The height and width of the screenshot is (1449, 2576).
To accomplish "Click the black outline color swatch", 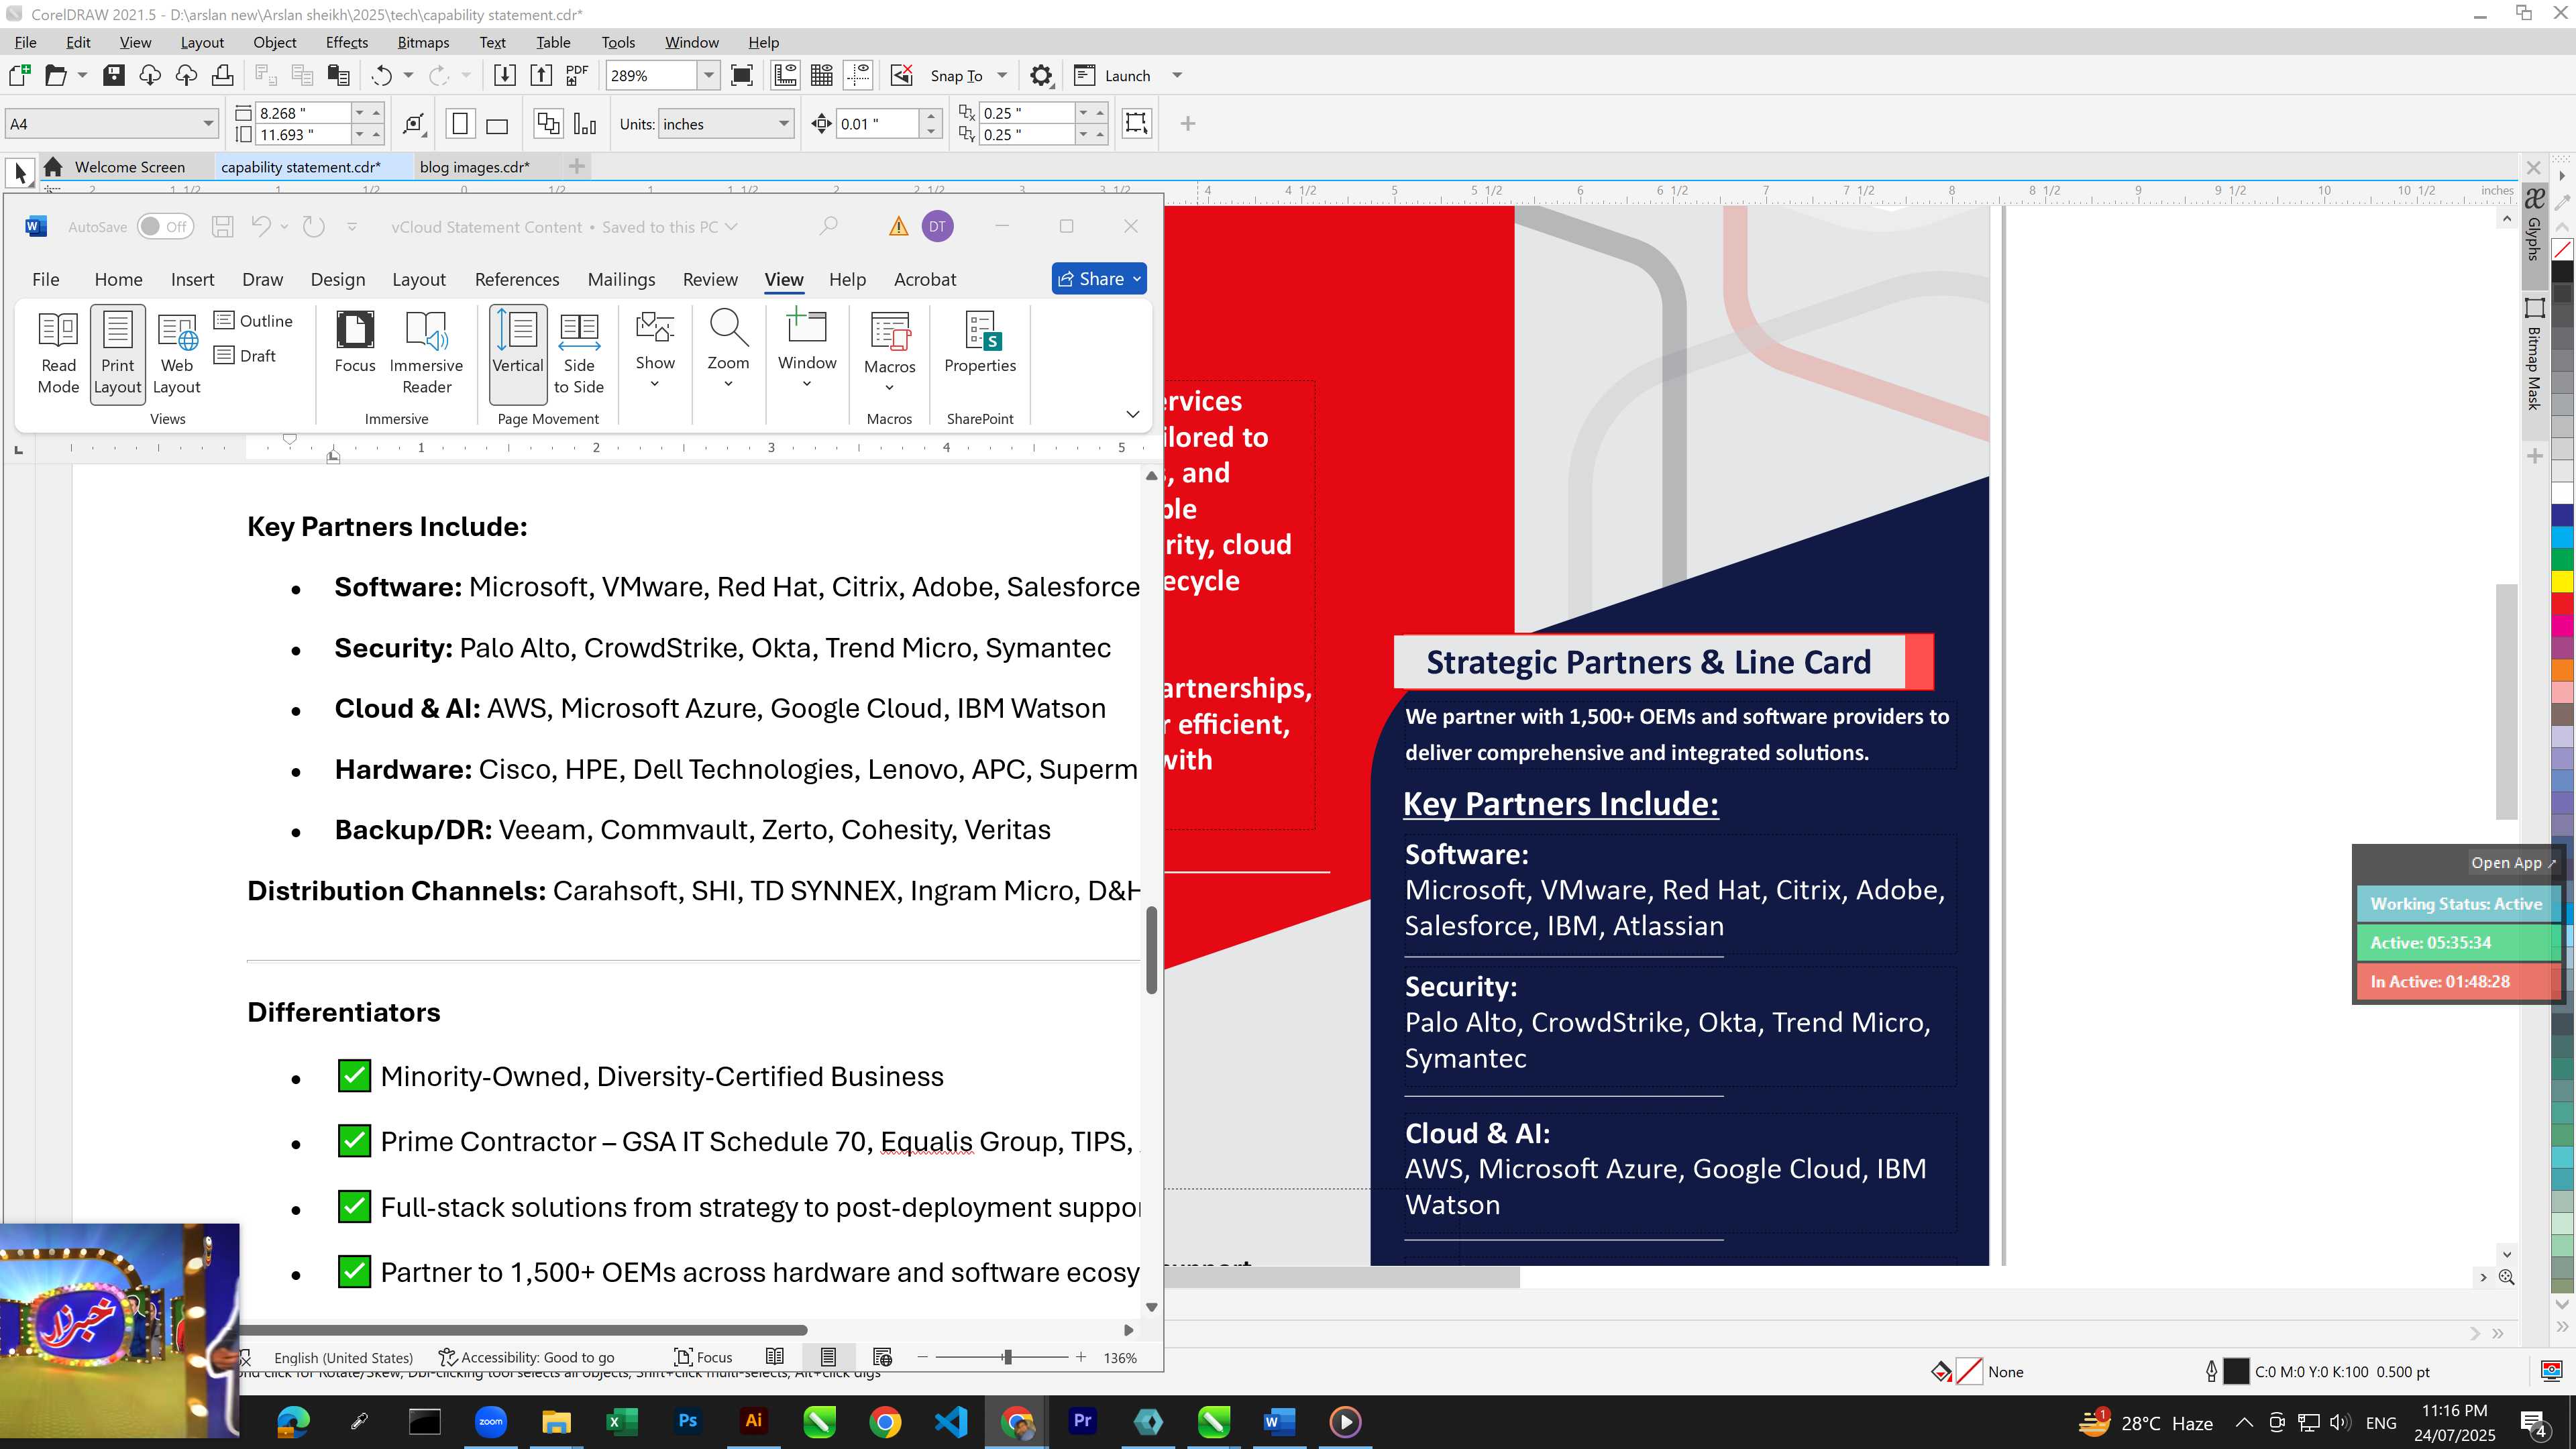I will [x=2236, y=1372].
